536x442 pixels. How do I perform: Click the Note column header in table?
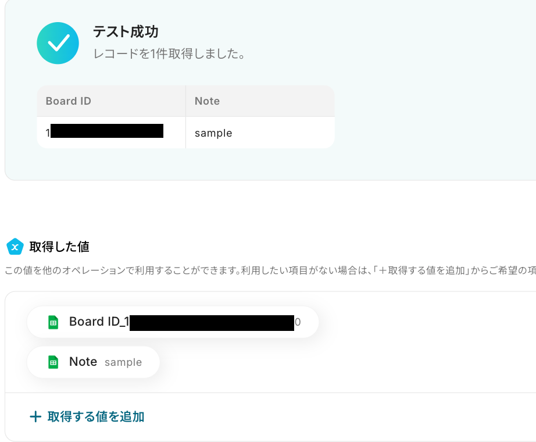207,101
